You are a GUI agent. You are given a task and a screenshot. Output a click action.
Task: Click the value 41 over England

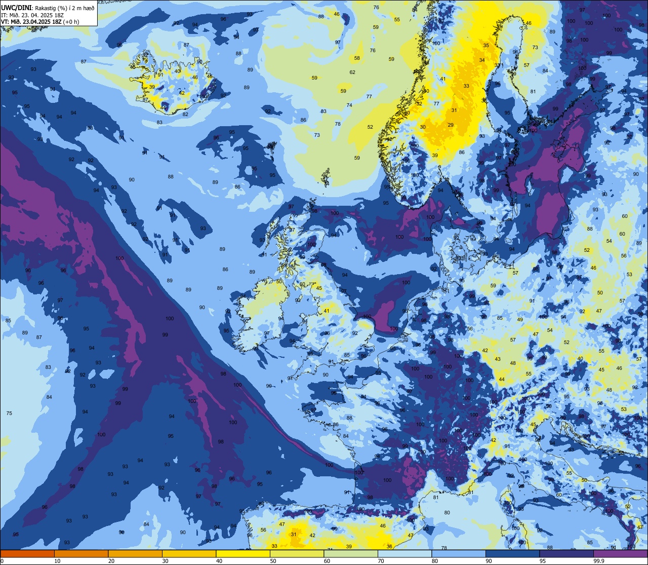(327, 311)
